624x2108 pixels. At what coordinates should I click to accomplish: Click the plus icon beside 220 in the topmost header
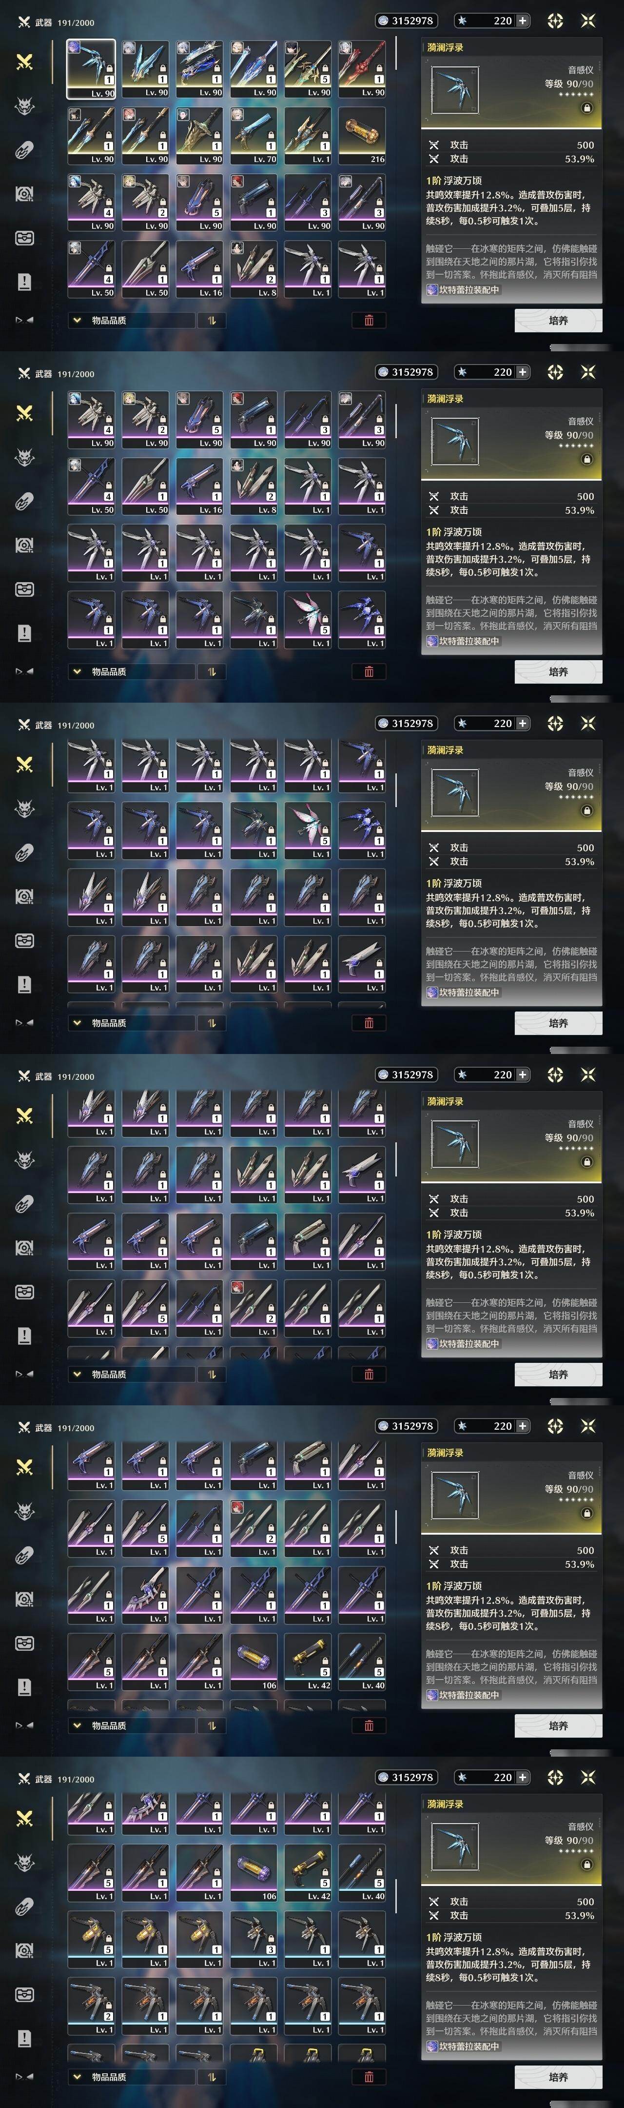pyautogui.click(x=523, y=20)
